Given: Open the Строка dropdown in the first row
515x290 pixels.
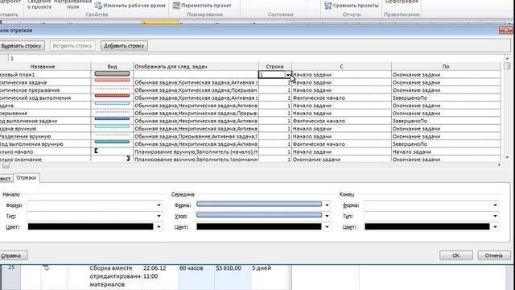Looking at the screenshot, I should [288, 75].
